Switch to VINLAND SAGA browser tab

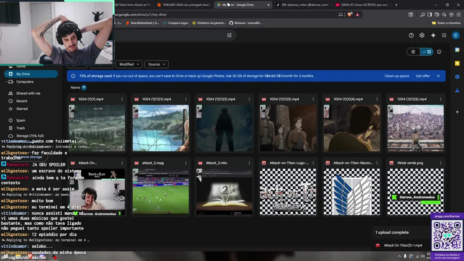click(183, 5)
